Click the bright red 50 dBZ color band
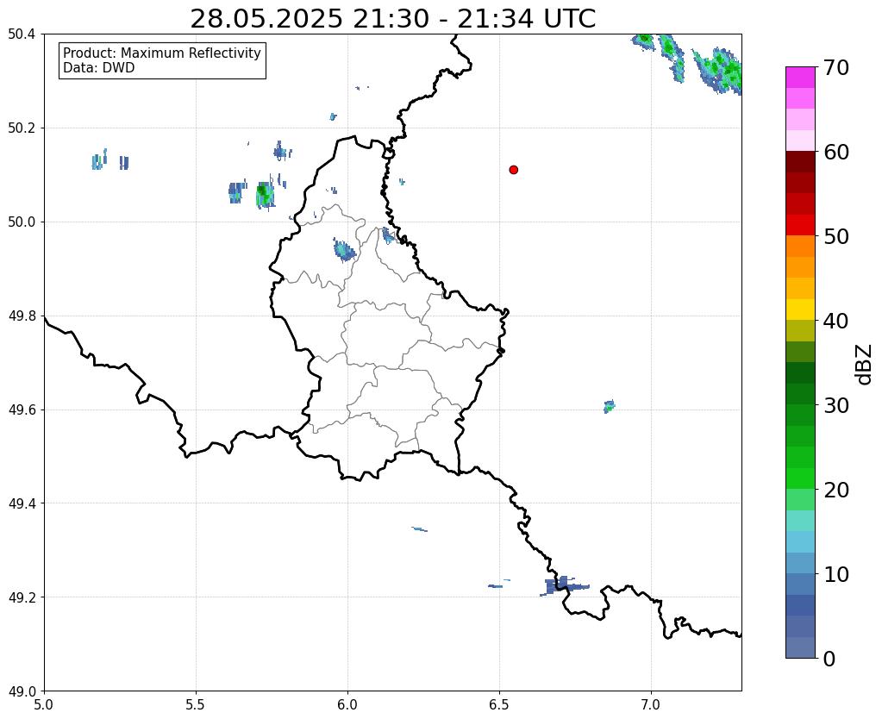The width and height of the screenshot is (882, 719). point(800,225)
